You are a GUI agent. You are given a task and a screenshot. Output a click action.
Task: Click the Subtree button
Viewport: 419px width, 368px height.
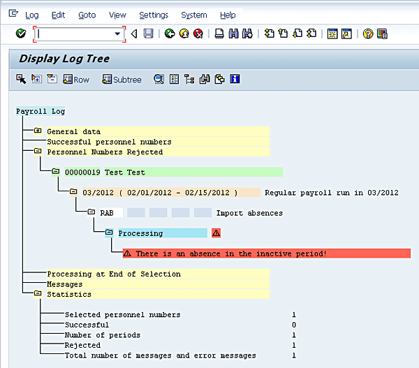pos(122,80)
